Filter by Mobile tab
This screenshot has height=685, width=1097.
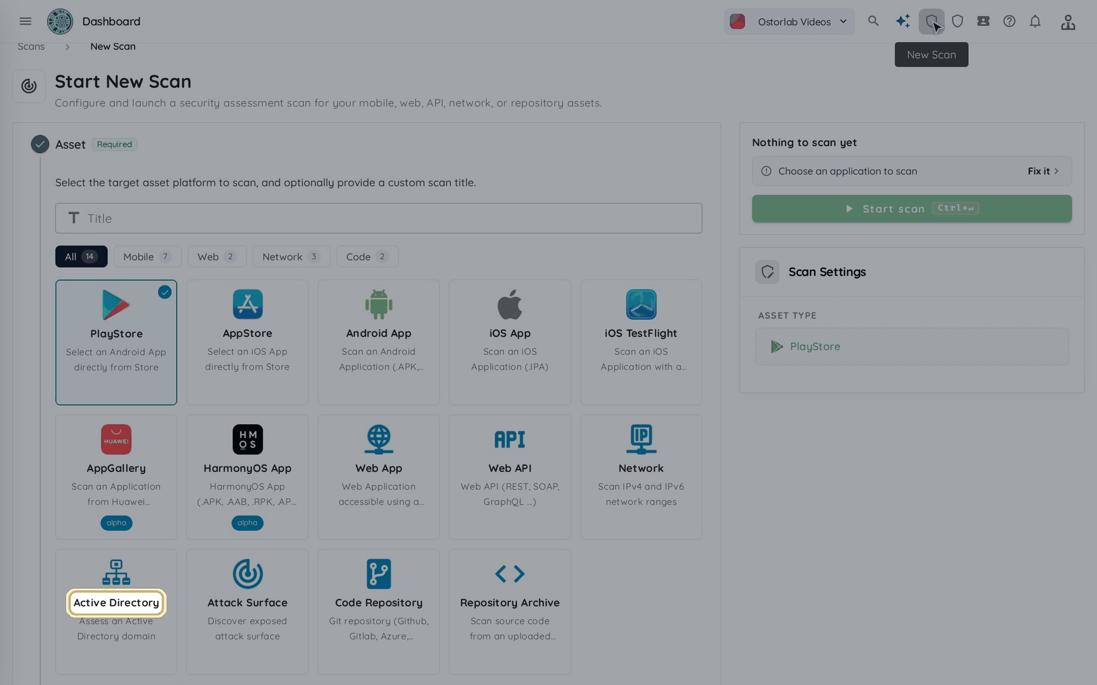point(147,257)
